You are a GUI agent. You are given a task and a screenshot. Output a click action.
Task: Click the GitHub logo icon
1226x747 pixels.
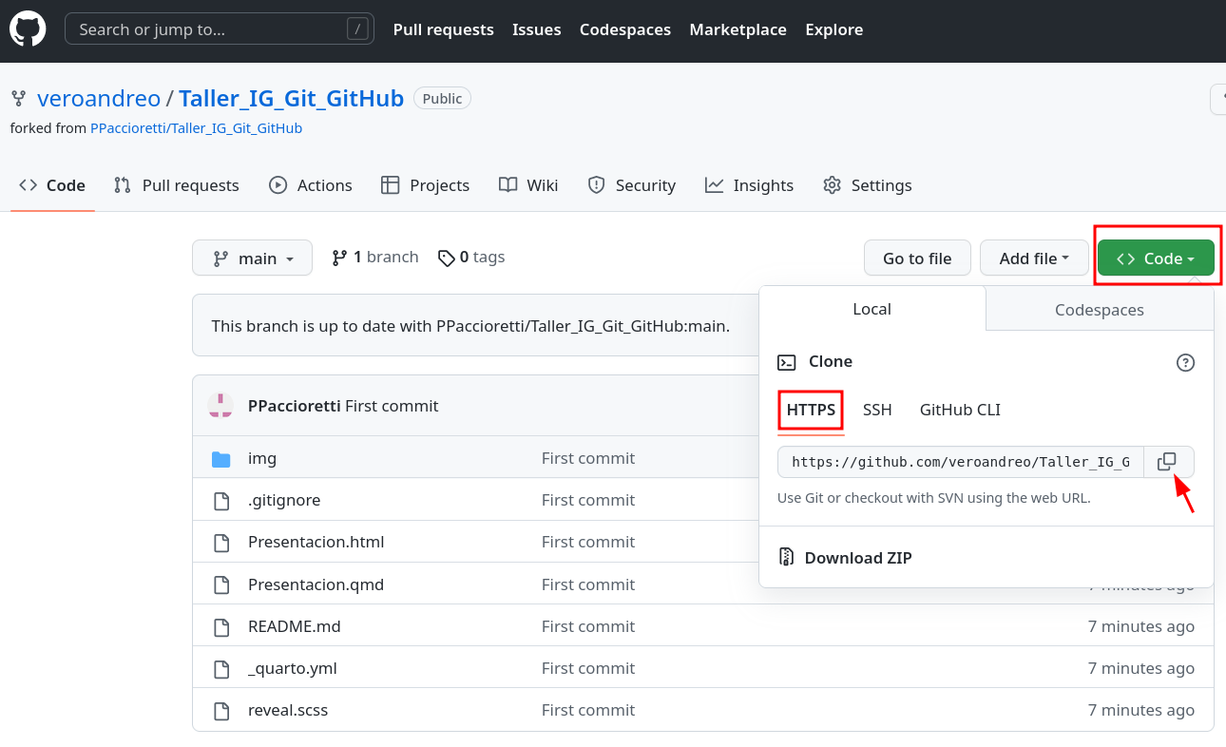coord(28,29)
